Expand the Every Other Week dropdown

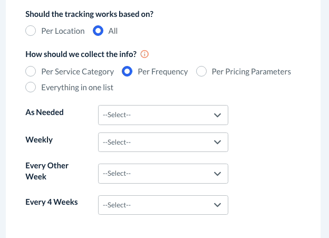163,173
